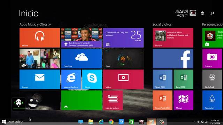
Task: Open the People tile with contact photos
Action: click(x=40, y=59)
